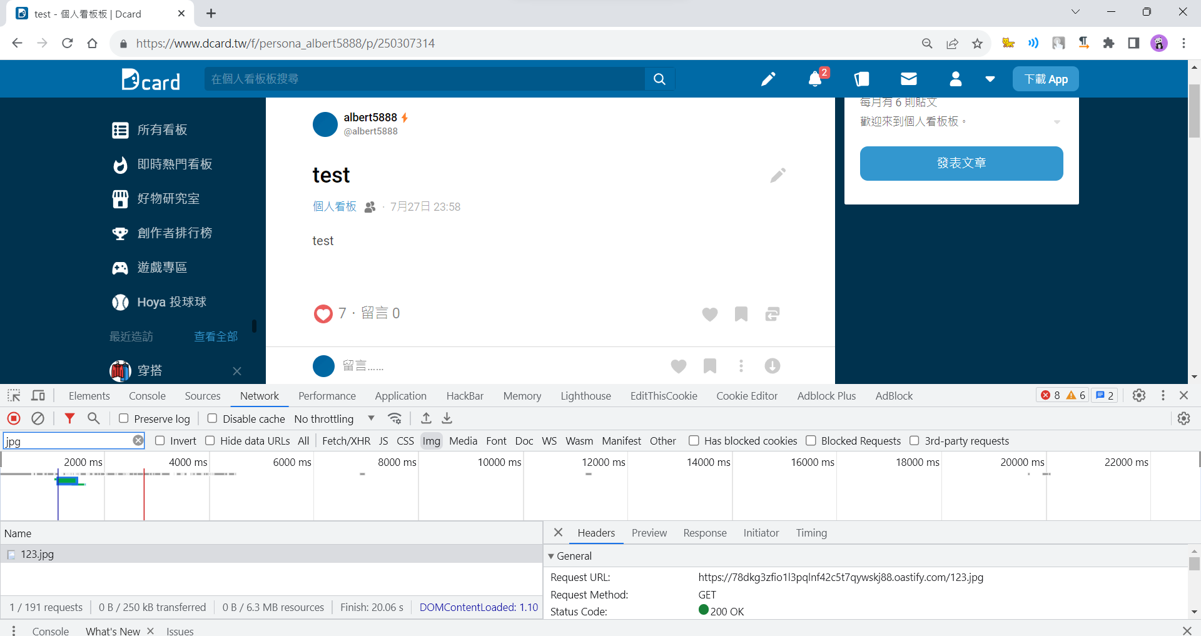Switch to the Elements tab
Viewport: 1201px width, 636px height.
tap(89, 396)
